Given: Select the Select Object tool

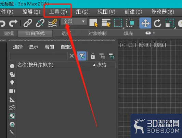Looking at the screenshot, I should click(94, 23).
